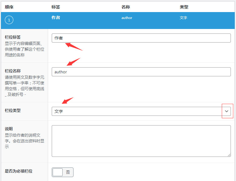Click the 说明 bold field label
Screen dimensions: 236x181
pyautogui.click(x=9, y=129)
